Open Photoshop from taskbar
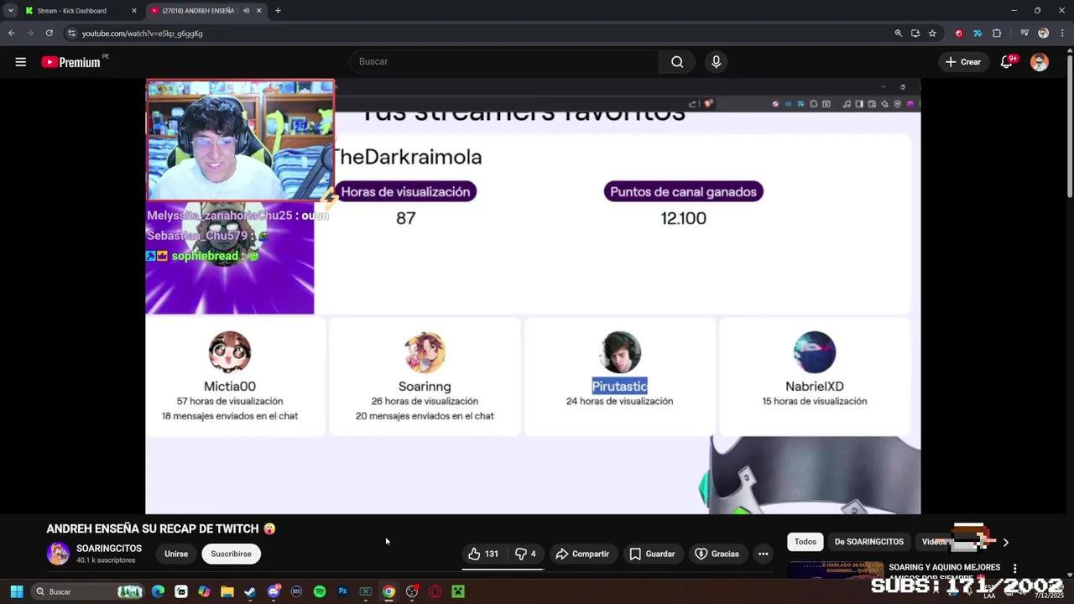Image resolution: width=1074 pixels, height=604 pixels. pyautogui.click(x=342, y=592)
